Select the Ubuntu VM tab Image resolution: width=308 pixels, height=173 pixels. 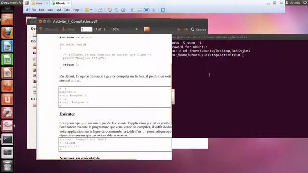[x=61, y=3]
